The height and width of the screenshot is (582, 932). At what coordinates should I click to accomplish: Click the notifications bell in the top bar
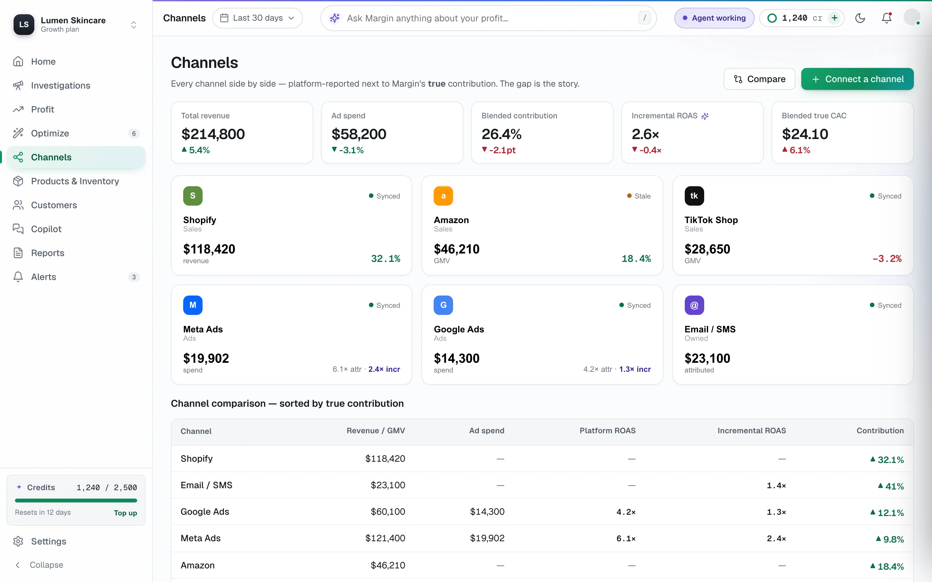coord(887,18)
